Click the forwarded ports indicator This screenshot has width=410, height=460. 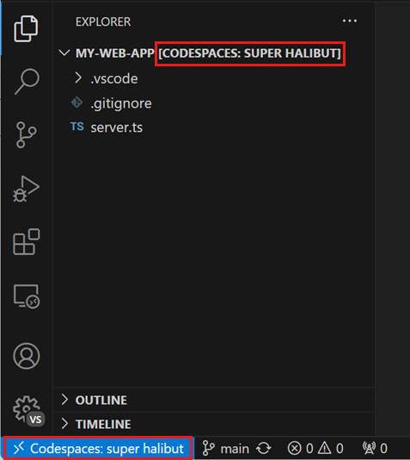(375, 449)
